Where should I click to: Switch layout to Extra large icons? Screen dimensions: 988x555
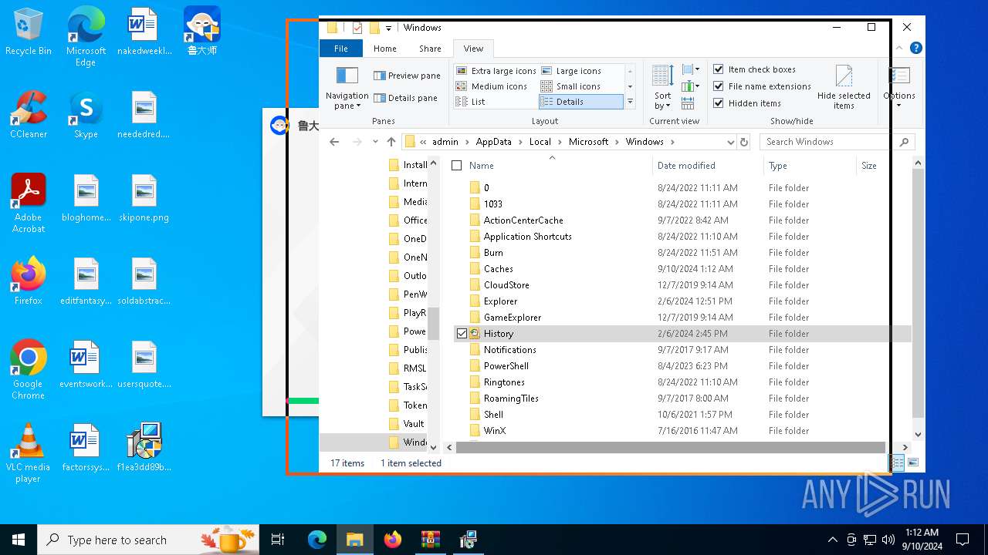click(x=496, y=70)
